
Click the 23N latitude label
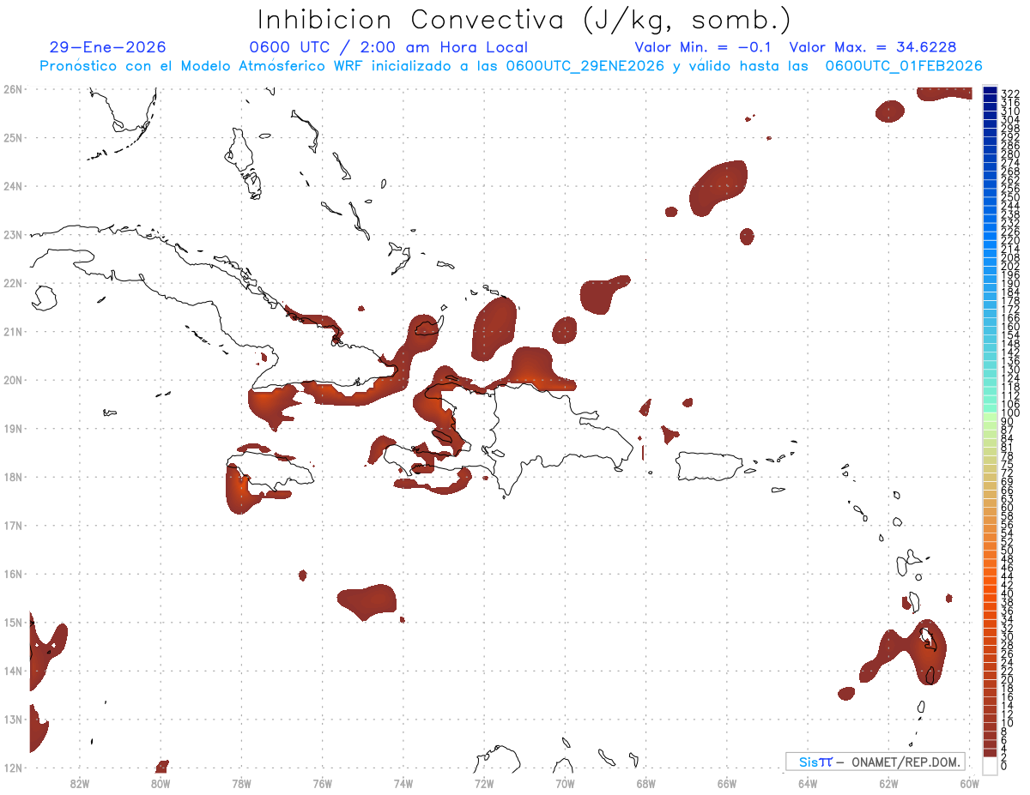pos(12,234)
